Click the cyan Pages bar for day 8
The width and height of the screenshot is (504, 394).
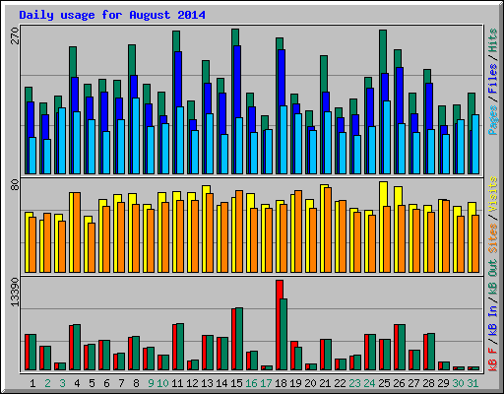click(x=136, y=136)
